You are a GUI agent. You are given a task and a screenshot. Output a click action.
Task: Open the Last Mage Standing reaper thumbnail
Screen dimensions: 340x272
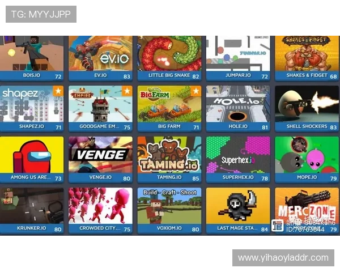[238, 206]
